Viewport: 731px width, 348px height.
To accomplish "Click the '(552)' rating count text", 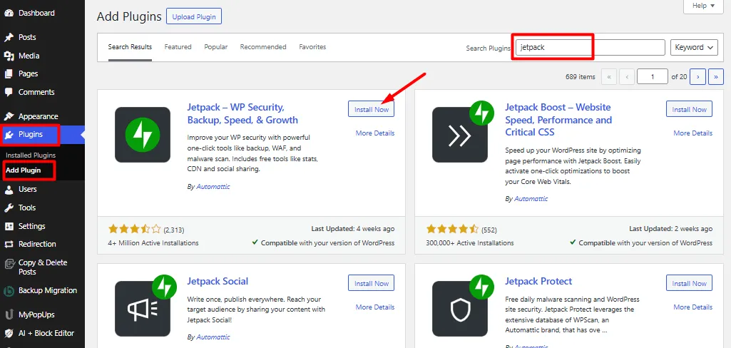I will pyautogui.click(x=491, y=230).
